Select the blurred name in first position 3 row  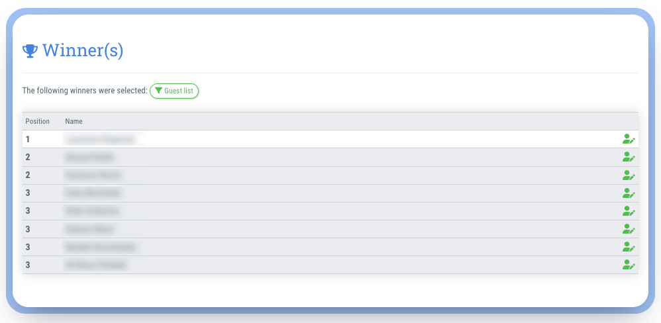pos(93,193)
